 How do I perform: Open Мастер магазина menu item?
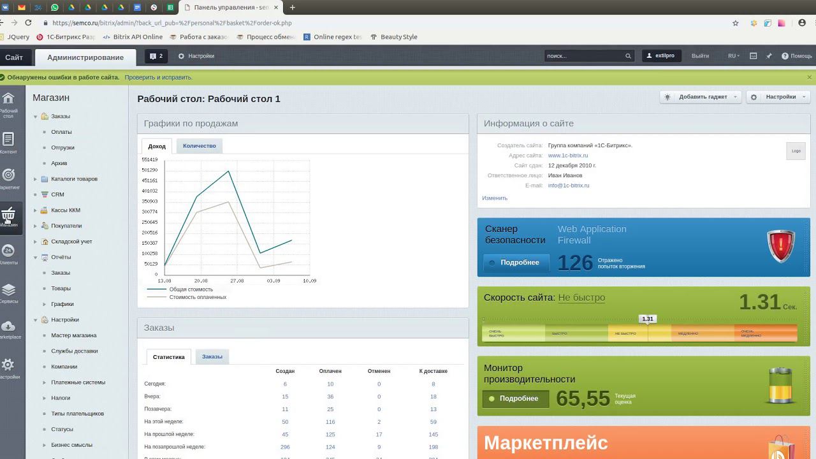pos(74,335)
